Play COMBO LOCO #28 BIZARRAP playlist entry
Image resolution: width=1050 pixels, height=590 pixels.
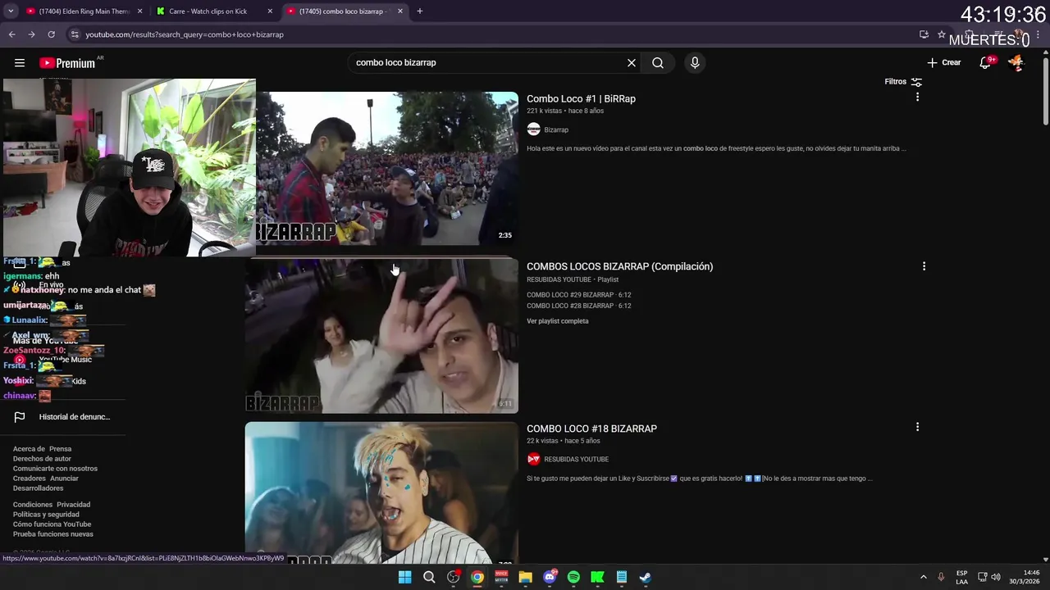[578, 306]
